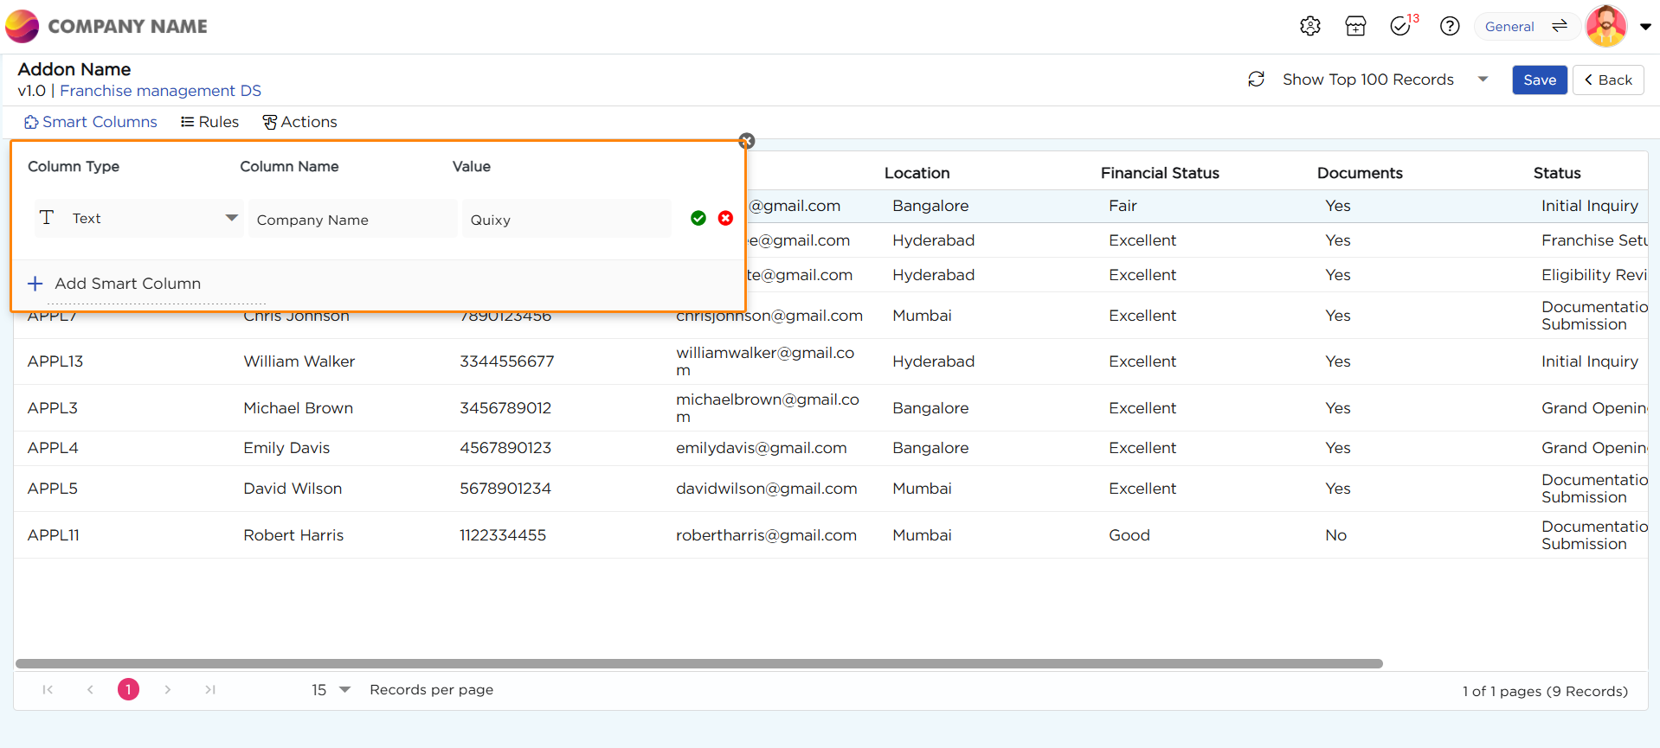Toggle the General workspace switch
The height and width of the screenshot is (748, 1660).
click(1559, 26)
